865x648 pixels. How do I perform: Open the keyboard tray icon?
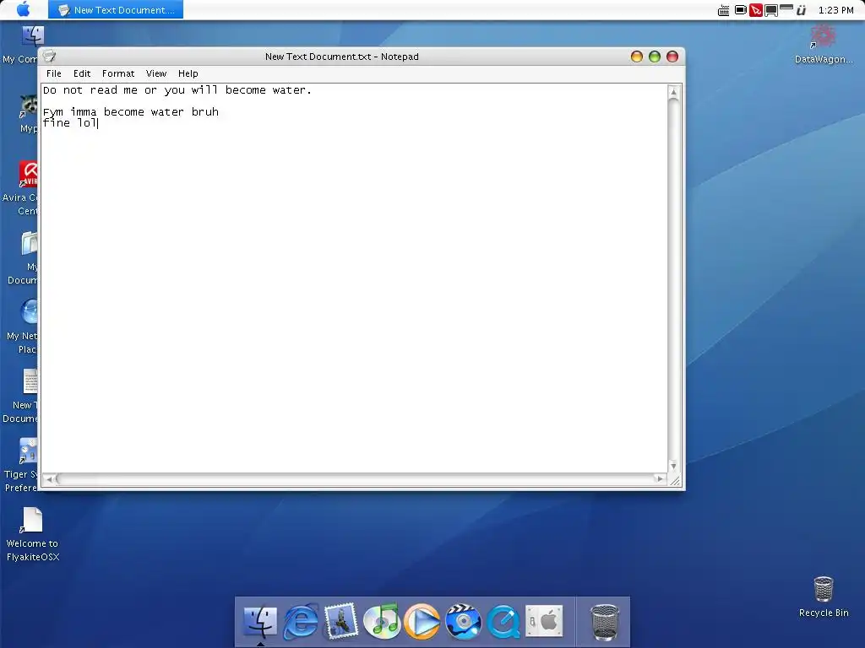click(723, 10)
